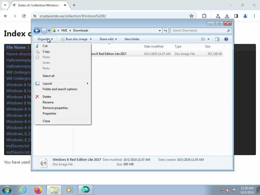This screenshot has width=260, height=195.
Task: Open a new Chrome tab with the plus button
Action: [x=74, y=5]
